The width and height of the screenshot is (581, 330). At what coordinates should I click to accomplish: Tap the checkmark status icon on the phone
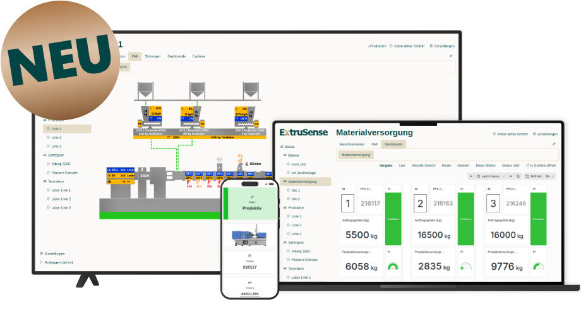252,197
